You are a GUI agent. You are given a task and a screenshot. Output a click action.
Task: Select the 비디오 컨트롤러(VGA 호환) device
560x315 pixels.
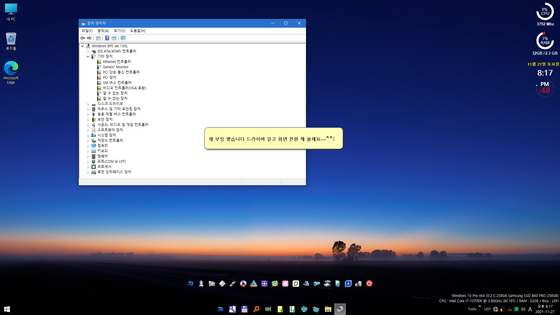pos(124,88)
